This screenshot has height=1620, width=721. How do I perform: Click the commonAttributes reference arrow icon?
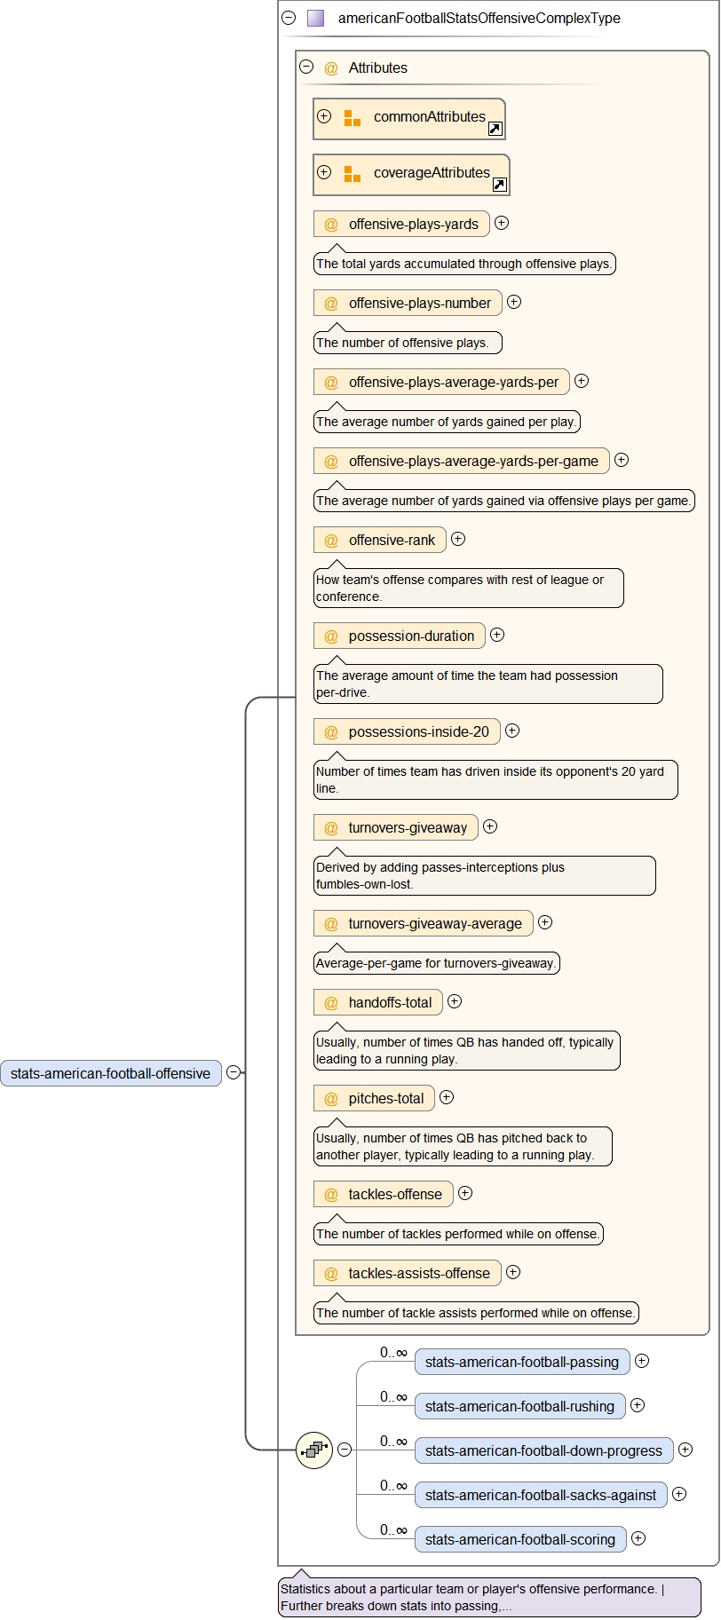coord(495,129)
